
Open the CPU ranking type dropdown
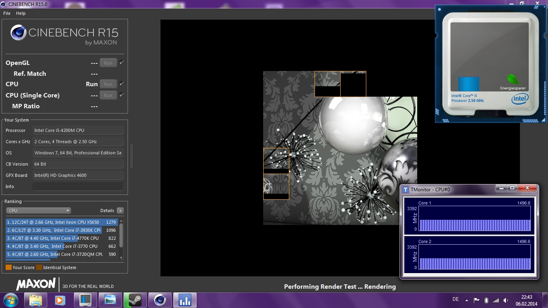click(x=39, y=211)
